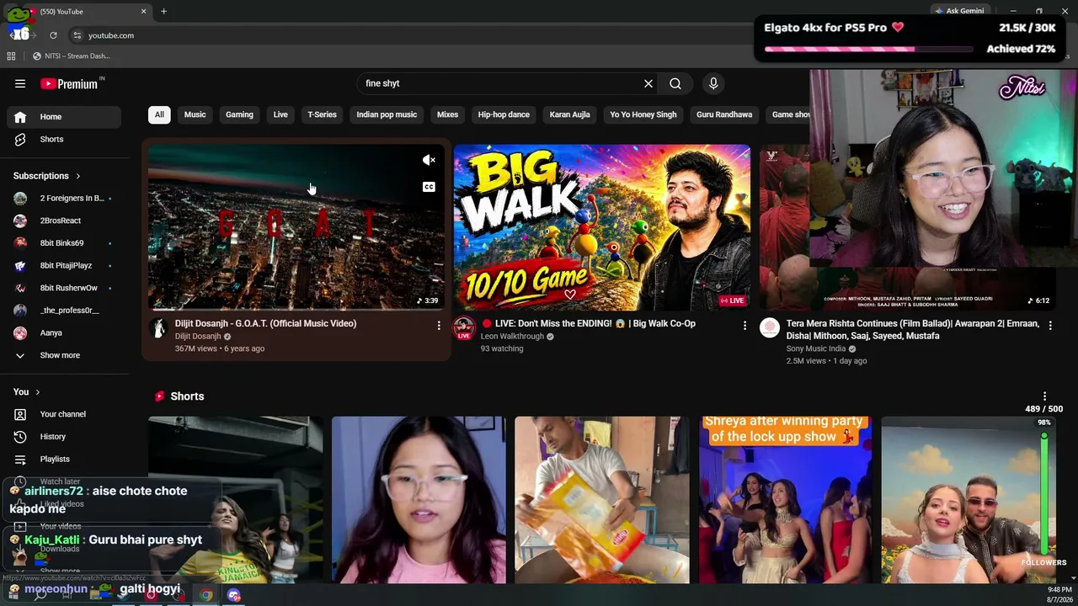Open Leon Walkthrough live channel avatar
1078x606 pixels.
pos(464,328)
